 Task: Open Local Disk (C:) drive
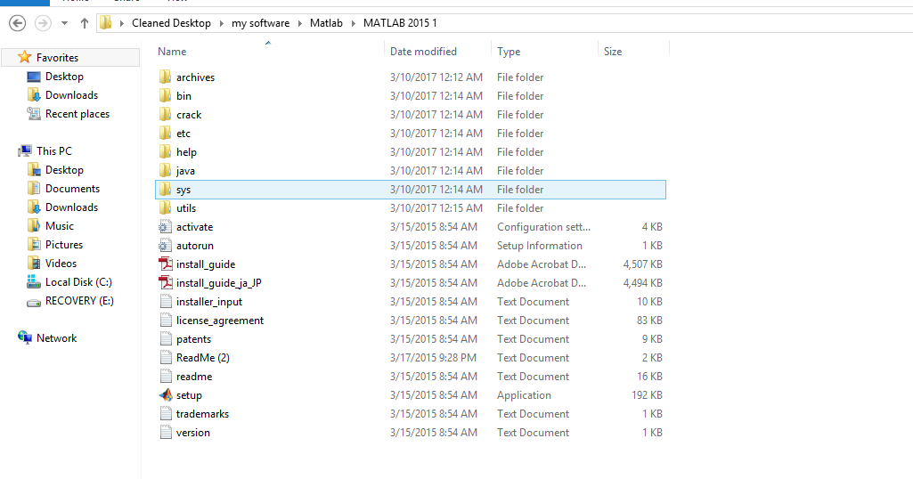point(78,281)
